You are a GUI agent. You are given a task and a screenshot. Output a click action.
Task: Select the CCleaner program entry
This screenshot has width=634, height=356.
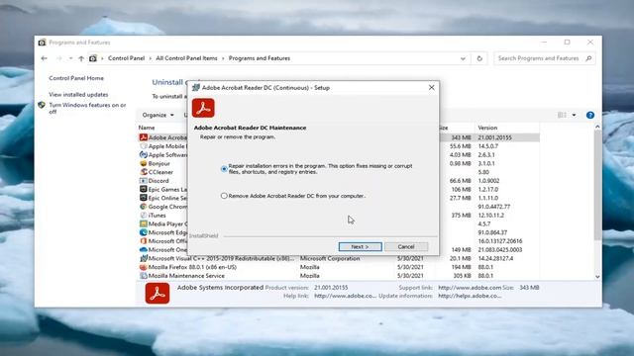point(157,172)
